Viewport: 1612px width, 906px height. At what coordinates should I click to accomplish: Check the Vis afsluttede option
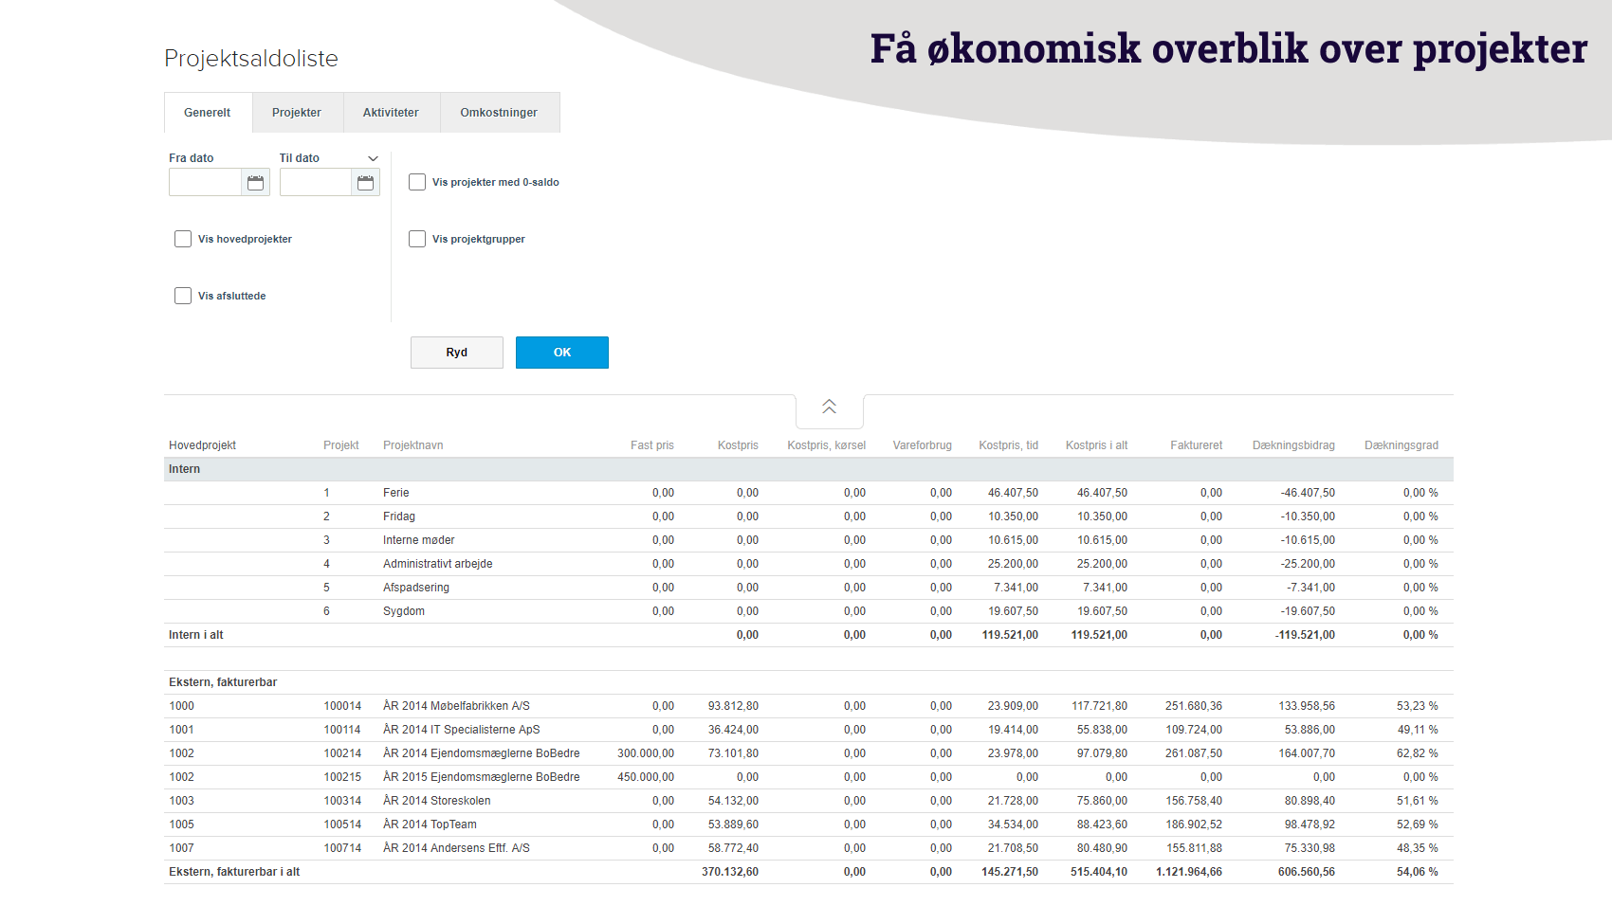tap(183, 296)
